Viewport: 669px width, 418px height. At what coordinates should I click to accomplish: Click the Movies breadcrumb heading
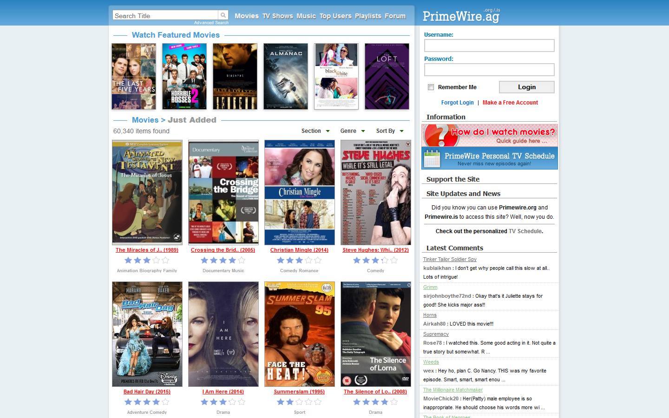145,120
